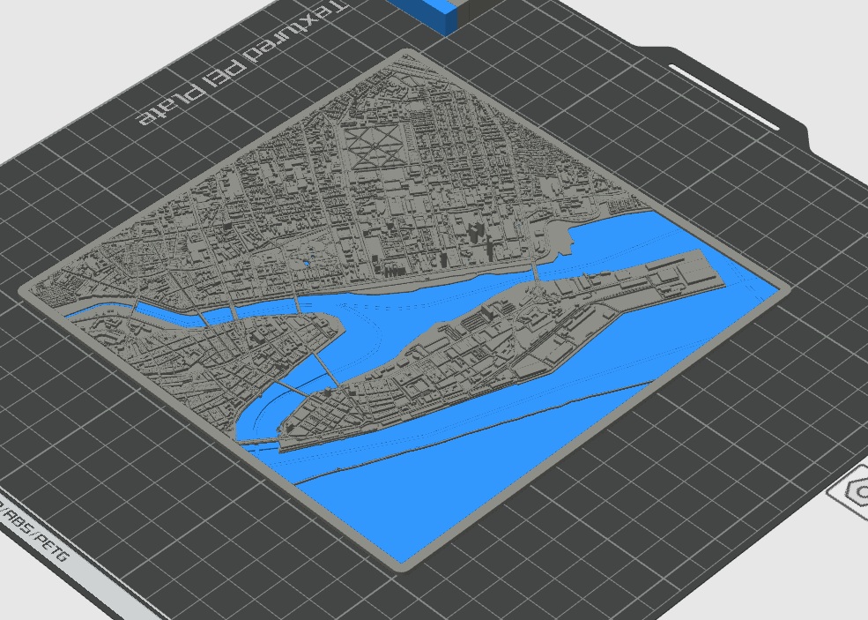Click the white slot on the plate handle

pyautogui.click(x=723, y=96)
